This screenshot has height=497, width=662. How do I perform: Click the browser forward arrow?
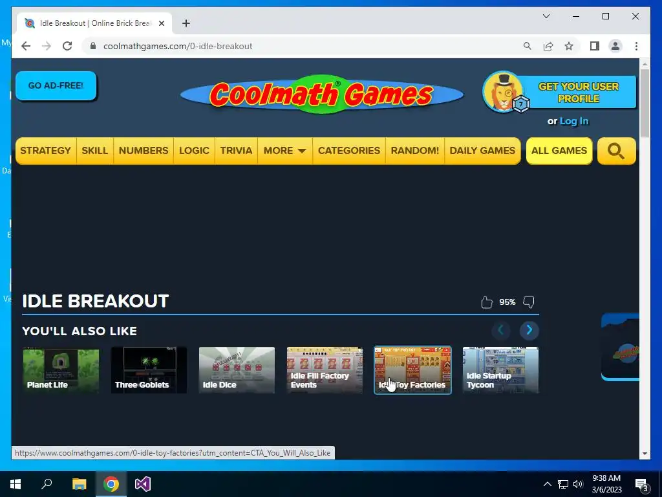(47, 46)
